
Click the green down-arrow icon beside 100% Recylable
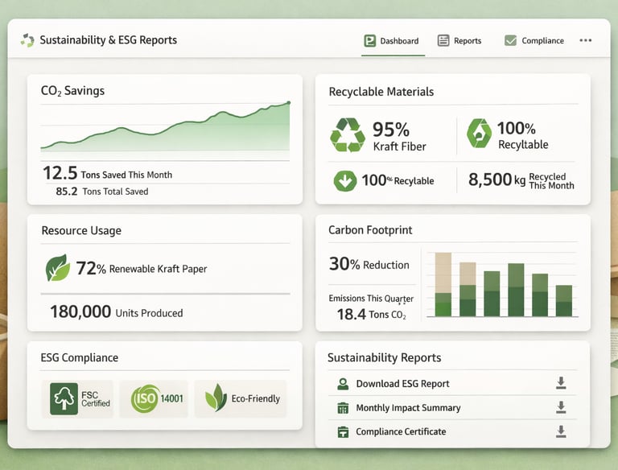point(345,181)
